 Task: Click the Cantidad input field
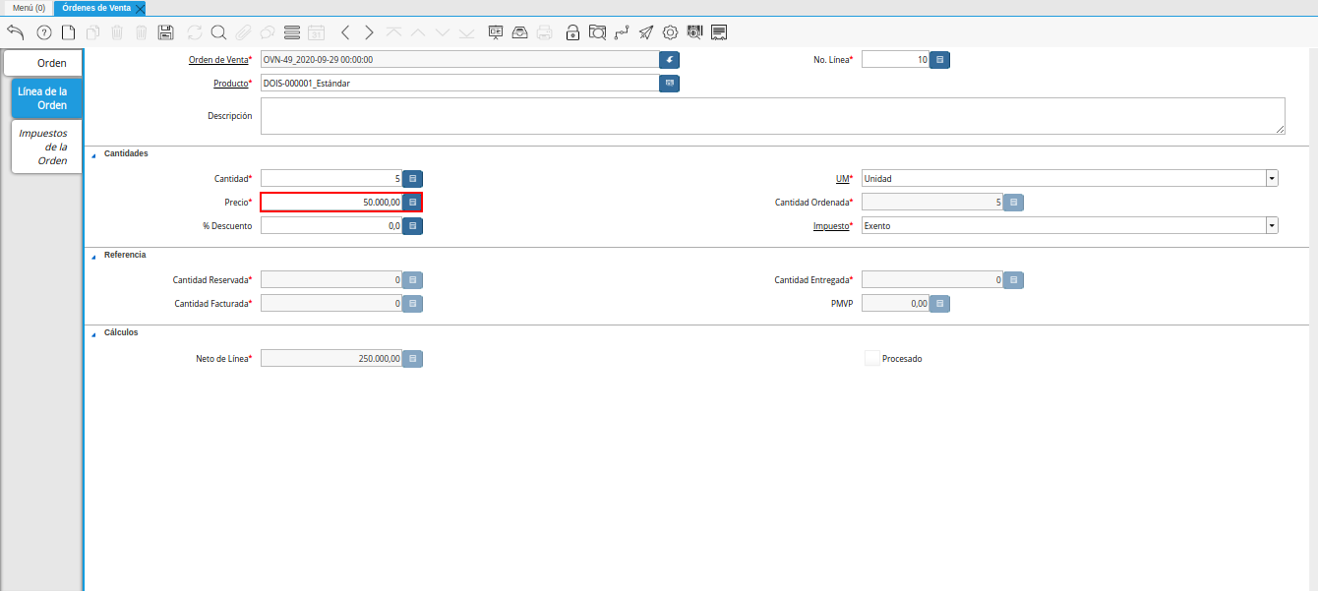coord(331,179)
